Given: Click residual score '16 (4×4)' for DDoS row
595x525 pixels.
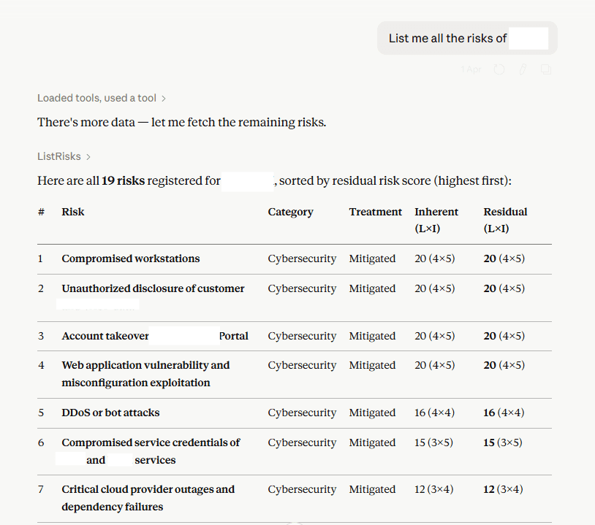Looking at the screenshot, I should (x=504, y=413).
